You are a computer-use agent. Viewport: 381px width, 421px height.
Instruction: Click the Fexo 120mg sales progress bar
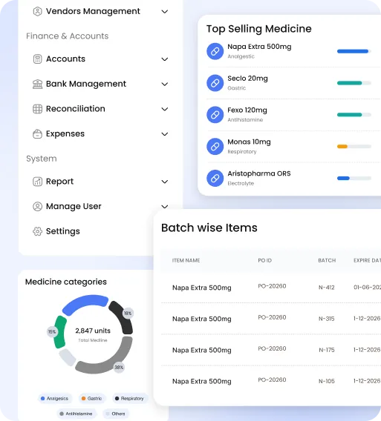tap(354, 115)
